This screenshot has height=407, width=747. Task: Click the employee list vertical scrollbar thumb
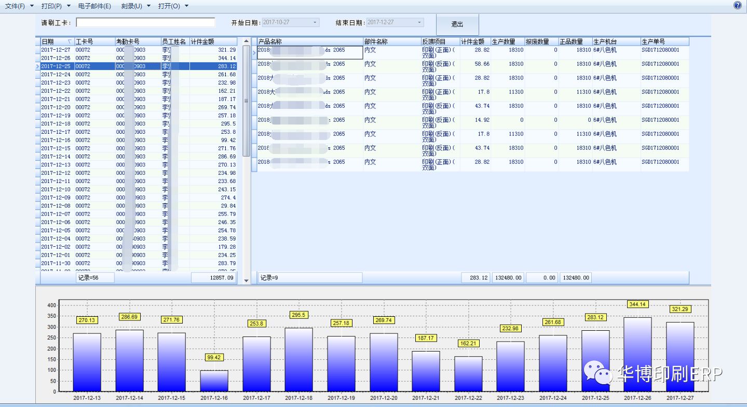(x=247, y=102)
